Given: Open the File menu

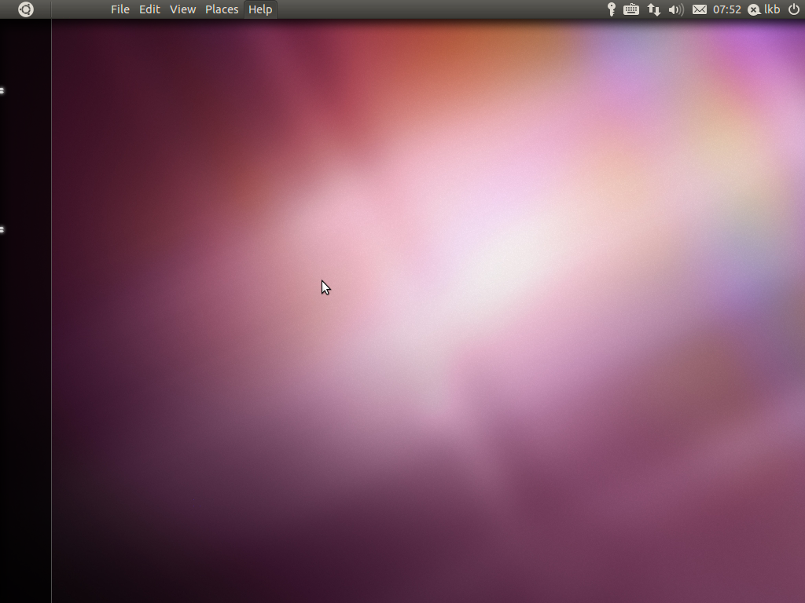Looking at the screenshot, I should [120, 9].
